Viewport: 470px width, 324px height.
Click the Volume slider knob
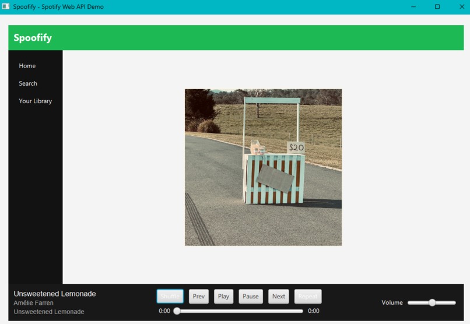coord(432,303)
